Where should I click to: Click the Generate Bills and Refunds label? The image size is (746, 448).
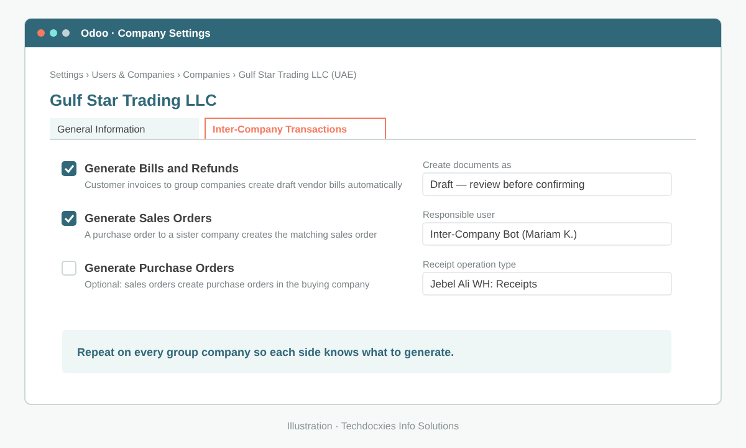click(162, 169)
